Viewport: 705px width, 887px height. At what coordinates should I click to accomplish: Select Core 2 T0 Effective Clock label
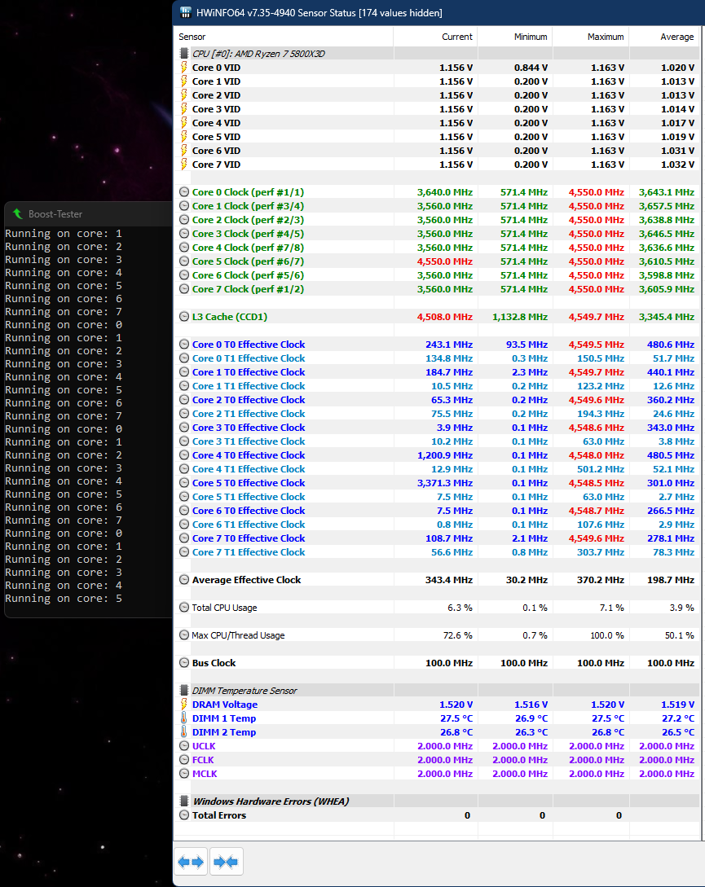(249, 400)
